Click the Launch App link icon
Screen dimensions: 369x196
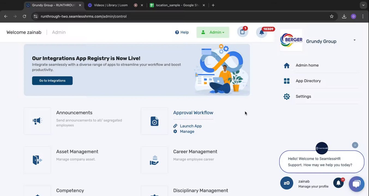point(175,126)
